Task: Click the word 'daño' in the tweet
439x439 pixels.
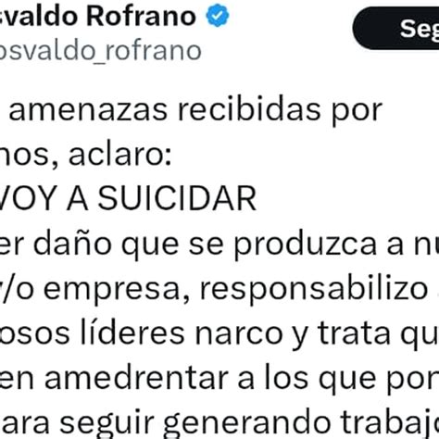Action: pyautogui.click(x=72, y=244)
